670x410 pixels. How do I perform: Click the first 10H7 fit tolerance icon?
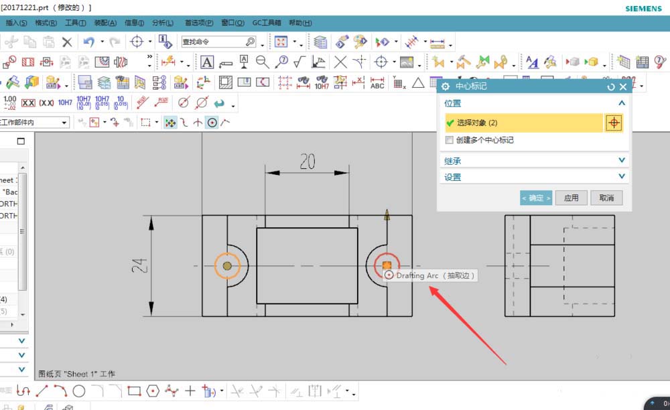65,102
